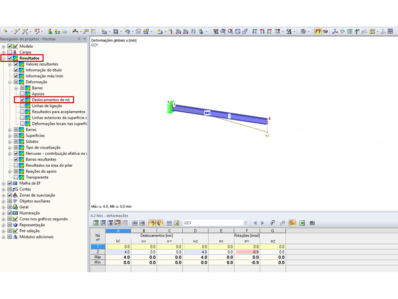Enable the Cargas checkbox
The height and width of the screenshot is (299, 398).
point(9,52)
